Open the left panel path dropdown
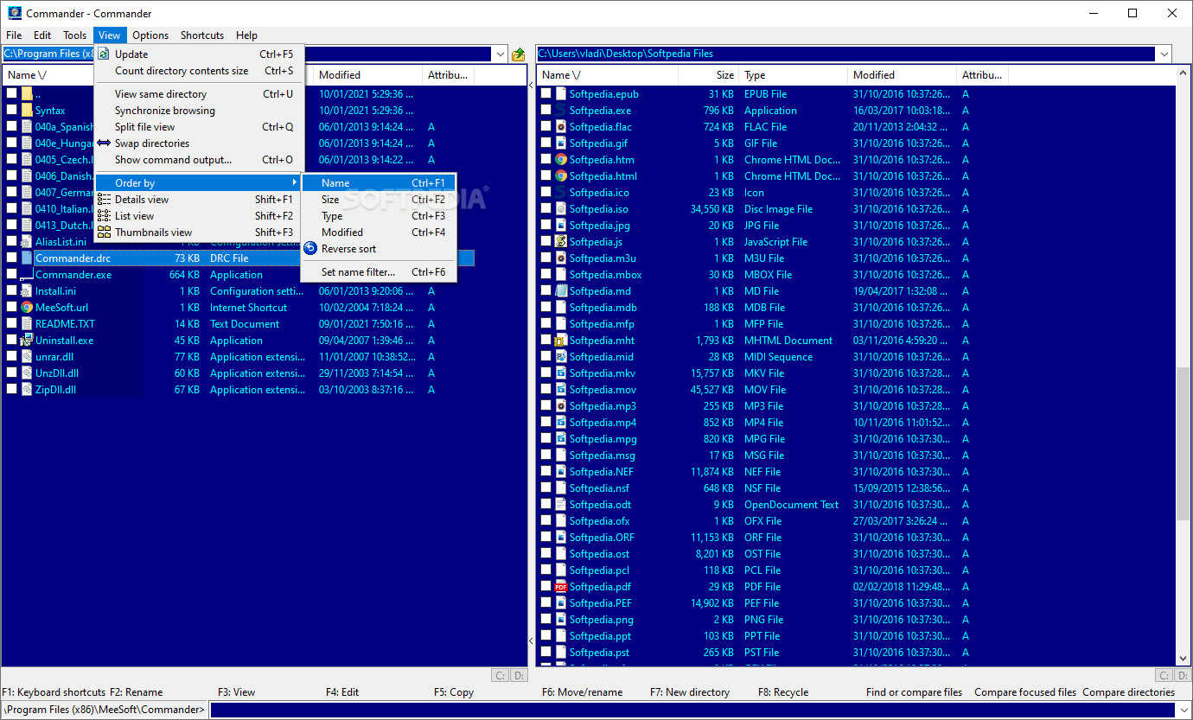 pos(500,54)
